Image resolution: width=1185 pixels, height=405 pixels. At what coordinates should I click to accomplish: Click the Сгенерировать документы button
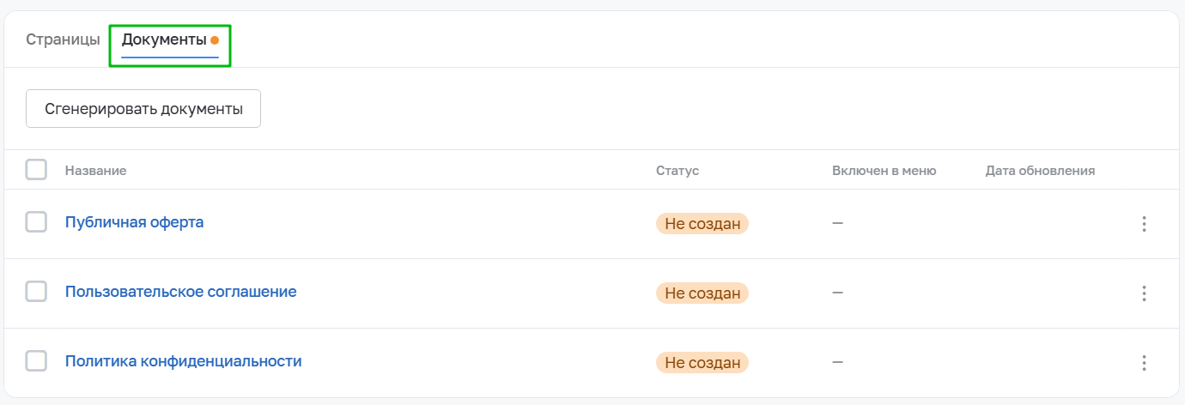(x=143, y=109)
